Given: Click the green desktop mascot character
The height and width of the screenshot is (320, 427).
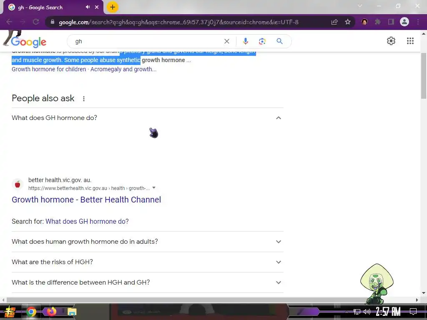Looking at the screenshot, I should tap(377, 284).
